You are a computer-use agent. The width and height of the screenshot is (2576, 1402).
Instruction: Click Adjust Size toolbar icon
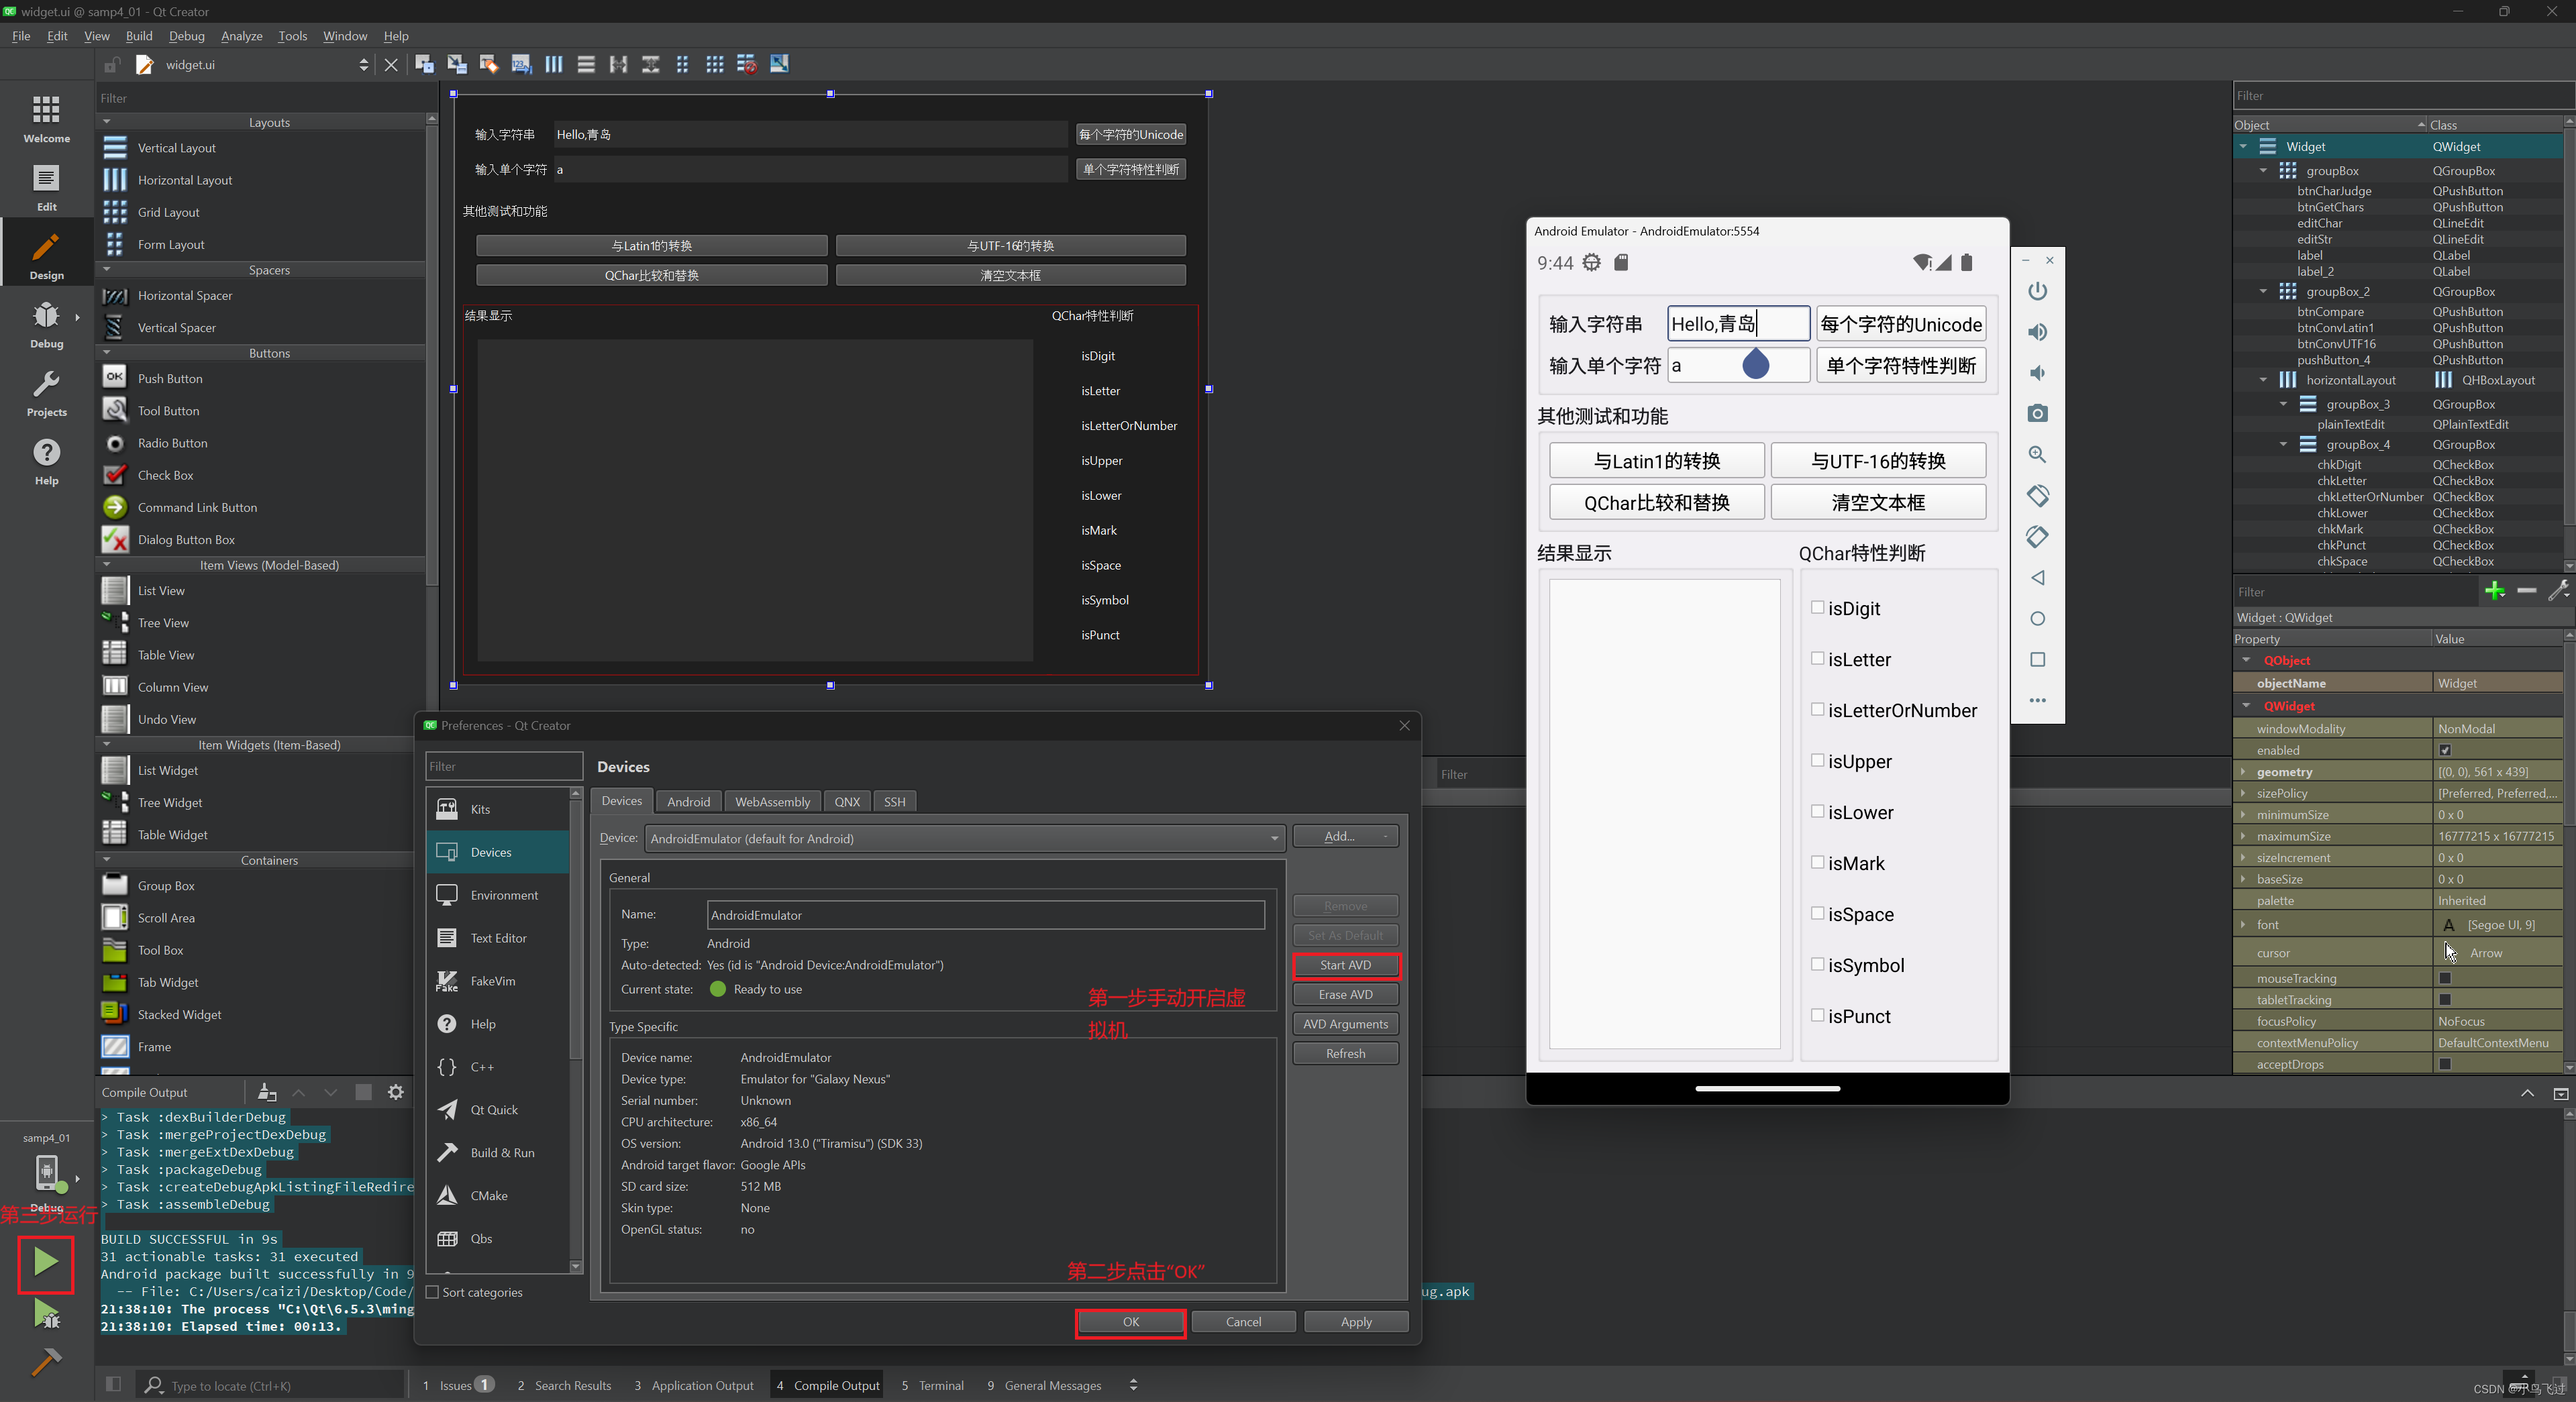coord(779,64)
